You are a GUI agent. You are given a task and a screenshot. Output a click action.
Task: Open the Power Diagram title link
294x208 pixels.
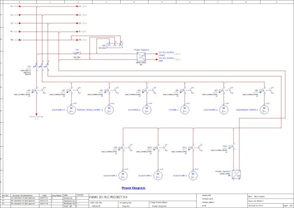[134, 188]
